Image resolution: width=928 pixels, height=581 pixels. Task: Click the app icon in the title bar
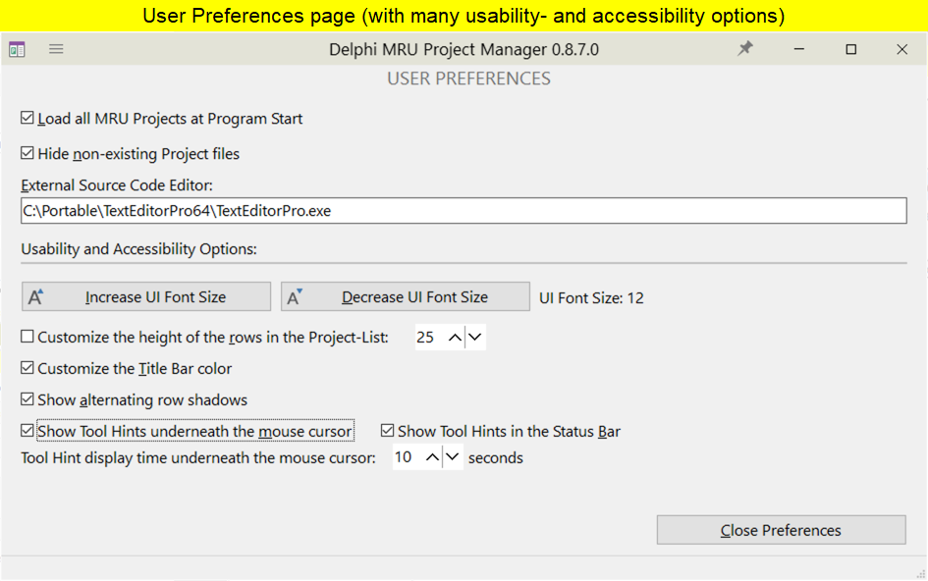(17, 49)
